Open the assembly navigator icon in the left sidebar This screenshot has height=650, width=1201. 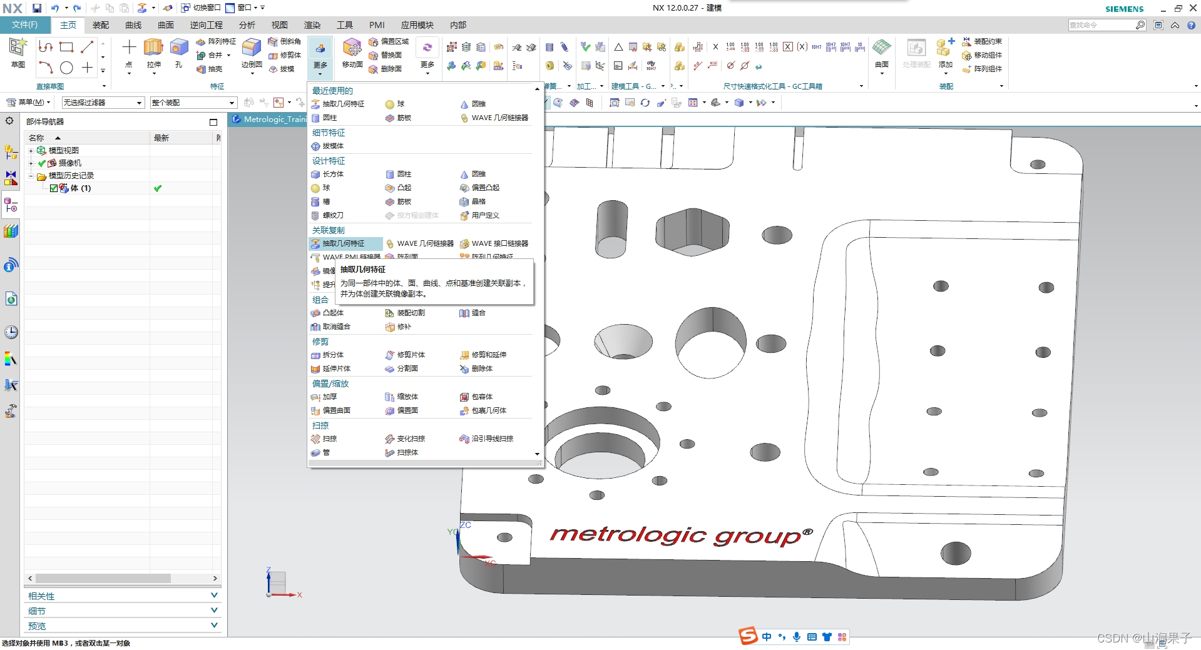(11, 152)
